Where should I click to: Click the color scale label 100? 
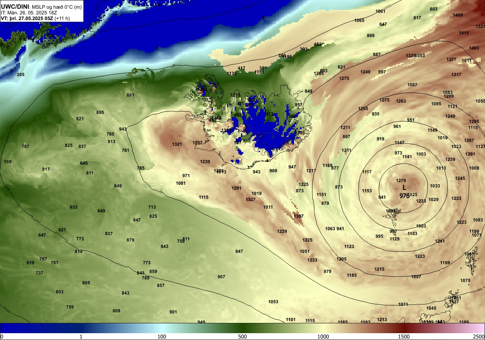[162, 337]
